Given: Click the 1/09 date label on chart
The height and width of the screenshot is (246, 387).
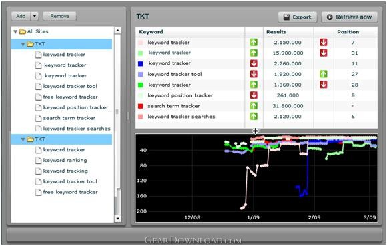Looking at the screenshot, I should click(x=254, y=217).
